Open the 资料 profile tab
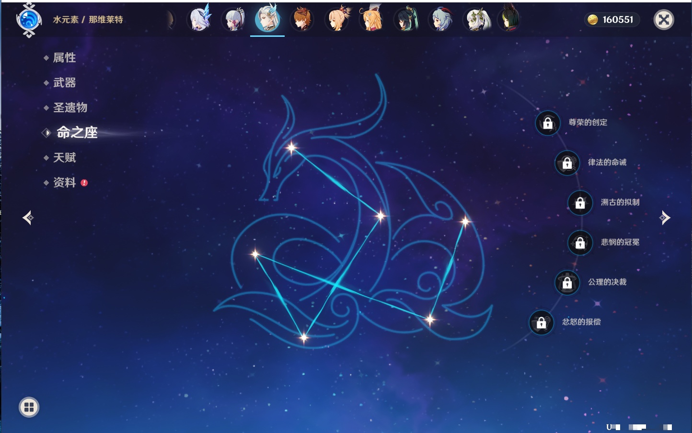This screenshot has height=433, width=692. [x=64, y=182]
